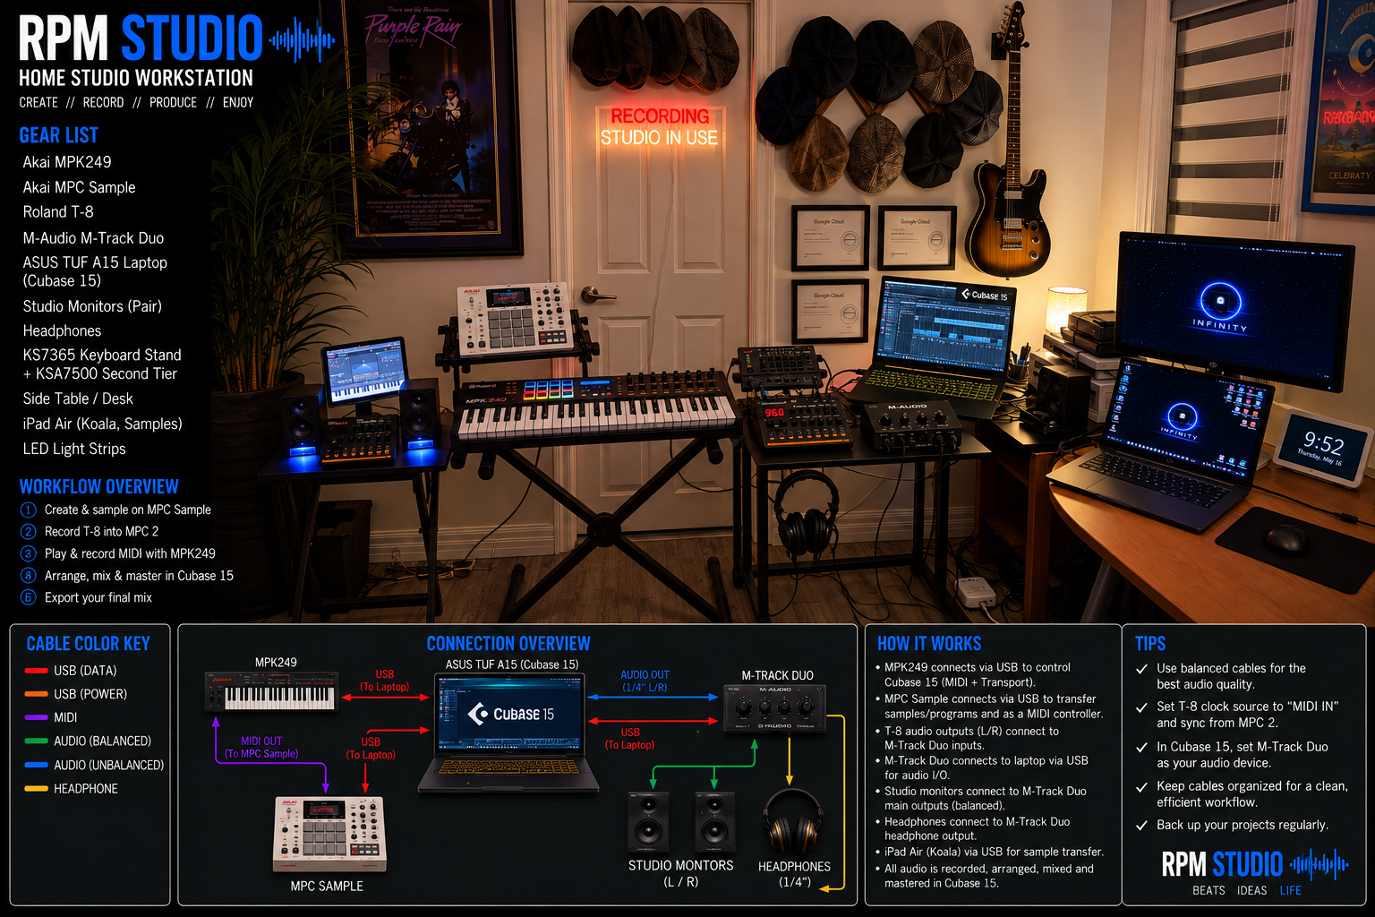Click the MPK249 keyboard icon in Connection Overview
The width and height of the screenshot is (1375, 917).
point(272,691)
